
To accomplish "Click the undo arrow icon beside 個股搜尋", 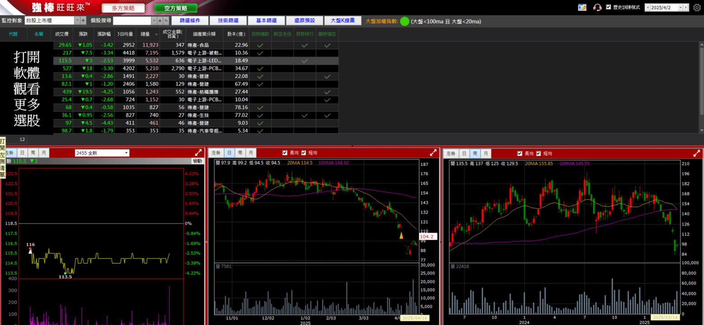I will 166,21.
